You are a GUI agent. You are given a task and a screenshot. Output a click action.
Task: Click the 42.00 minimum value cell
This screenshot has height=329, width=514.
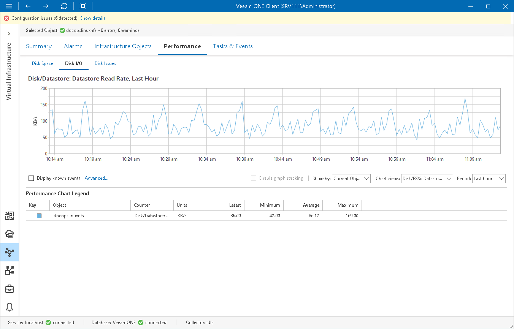(274, 216)
